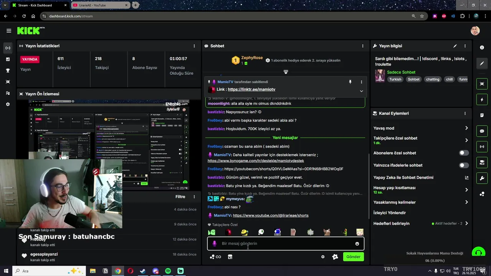491x276 pixels.
Task: Select the bee emote in the emote row
Action: [x=244, y=232]
